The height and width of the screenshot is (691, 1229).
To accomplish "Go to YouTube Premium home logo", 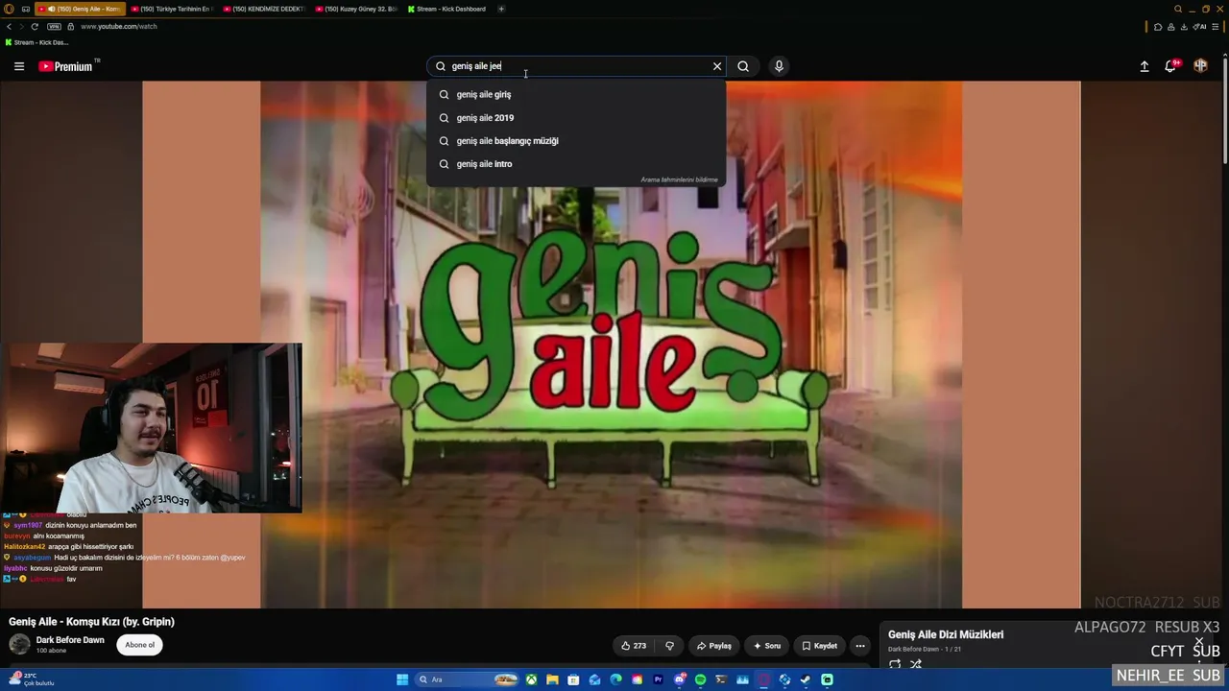I will [67, 66].
